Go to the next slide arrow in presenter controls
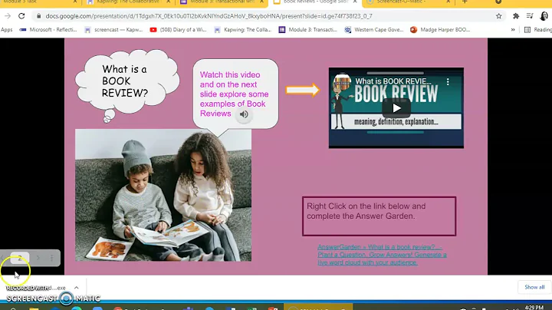This screenshot has width=552, height=310. tap(38, 258)
